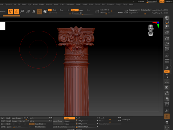Viewport: 173px width, 130px height.
Task: Toggle Edit mode button in top shelf
Action: (10, 12)
